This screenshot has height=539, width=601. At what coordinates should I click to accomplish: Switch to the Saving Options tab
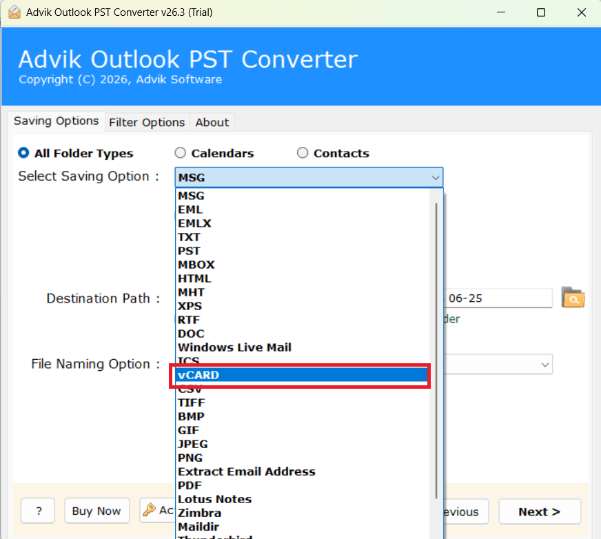[x=56, y=121]
